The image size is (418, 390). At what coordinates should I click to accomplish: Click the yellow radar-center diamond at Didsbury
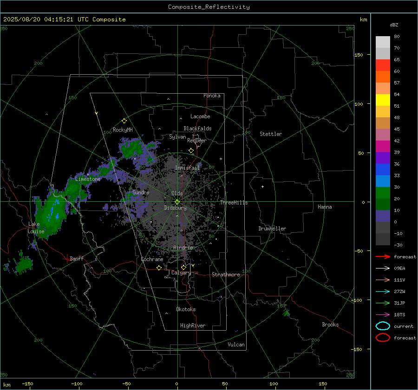tap(177, 202)
